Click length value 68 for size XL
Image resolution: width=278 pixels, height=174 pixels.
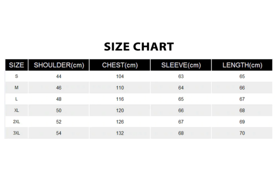pyautogui.click(x=242, y=110)
